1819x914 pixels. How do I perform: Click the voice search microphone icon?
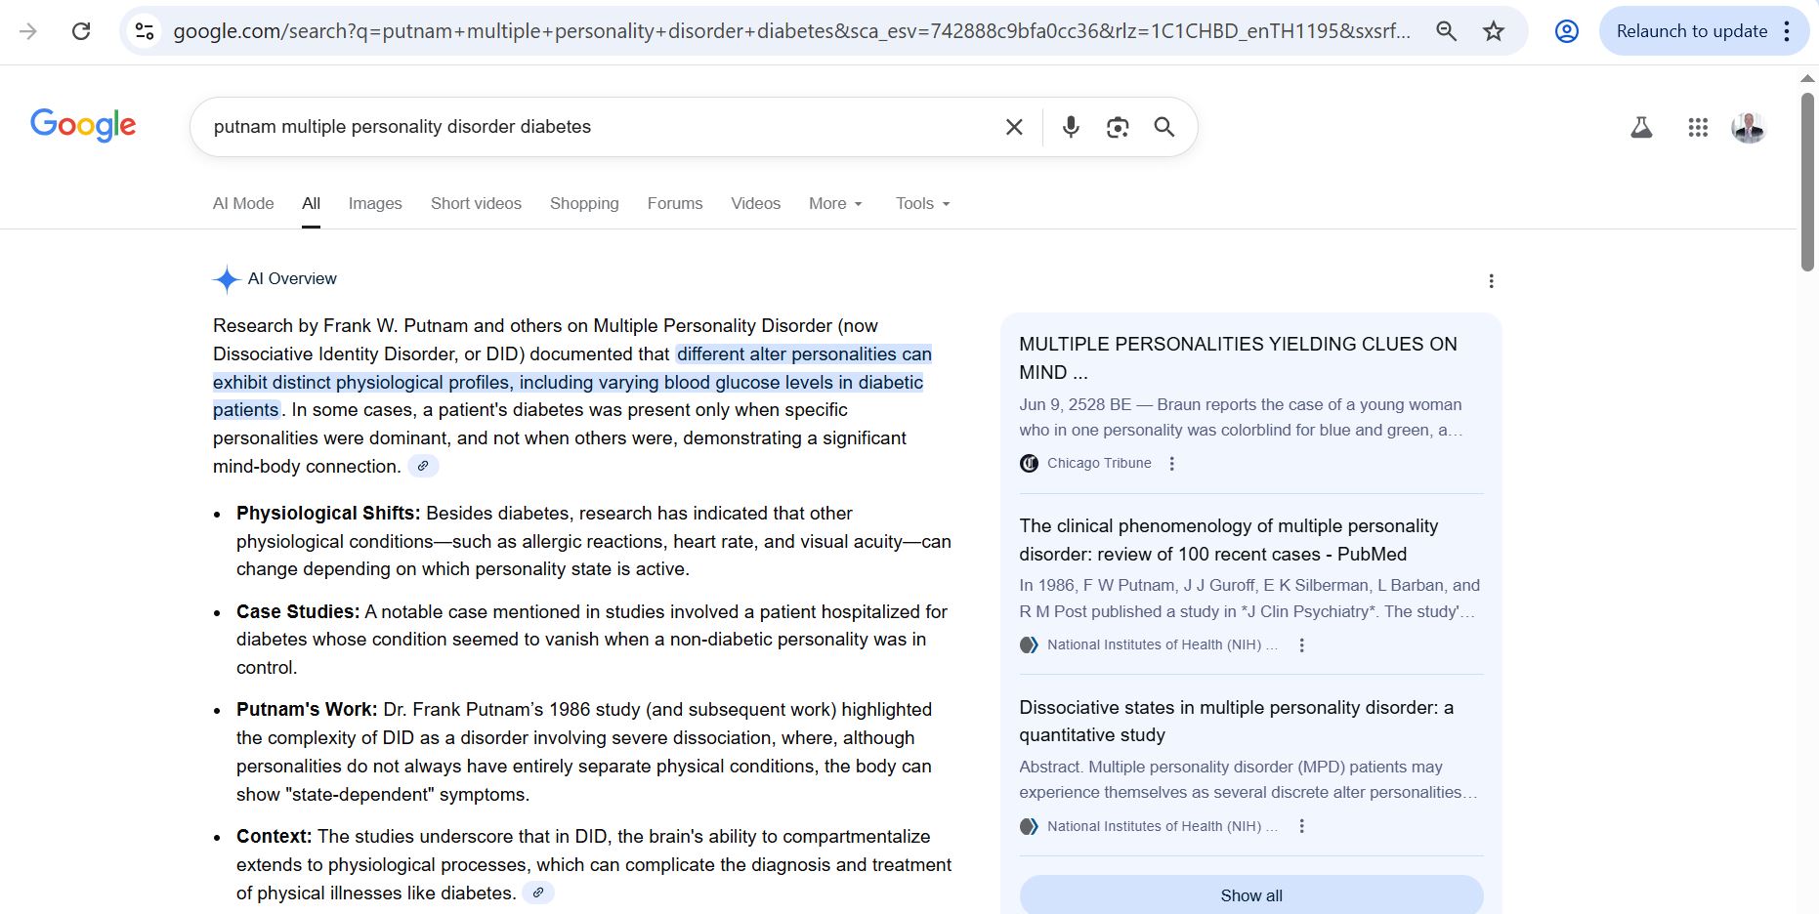pos(1071,127)
